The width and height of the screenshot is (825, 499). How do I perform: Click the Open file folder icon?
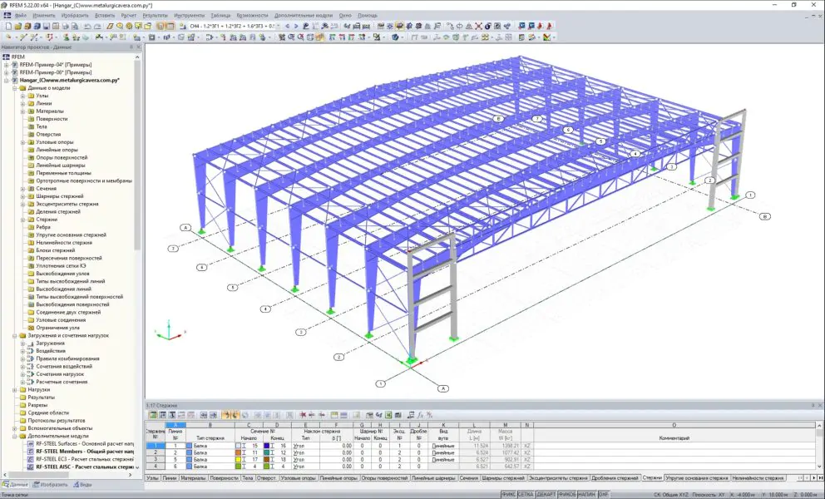pyautogui.click(x=18, y=26)
